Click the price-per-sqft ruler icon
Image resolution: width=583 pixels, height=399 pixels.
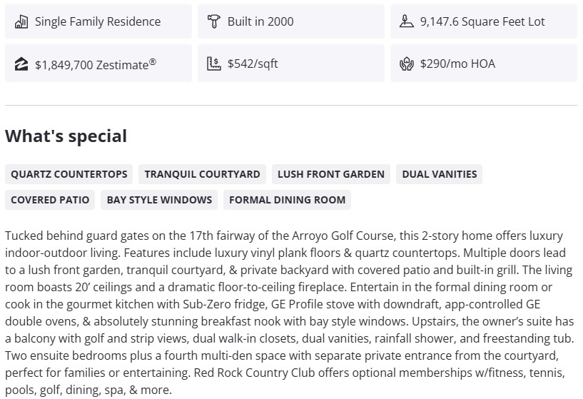tap(213, 64)
